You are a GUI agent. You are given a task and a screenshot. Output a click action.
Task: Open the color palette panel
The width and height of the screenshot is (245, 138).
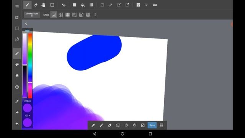point(17,64)
